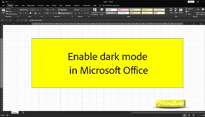Expand the cell styles gallery More arrow
The height and width of the screenshot is (117, 205).
point(166,13)
